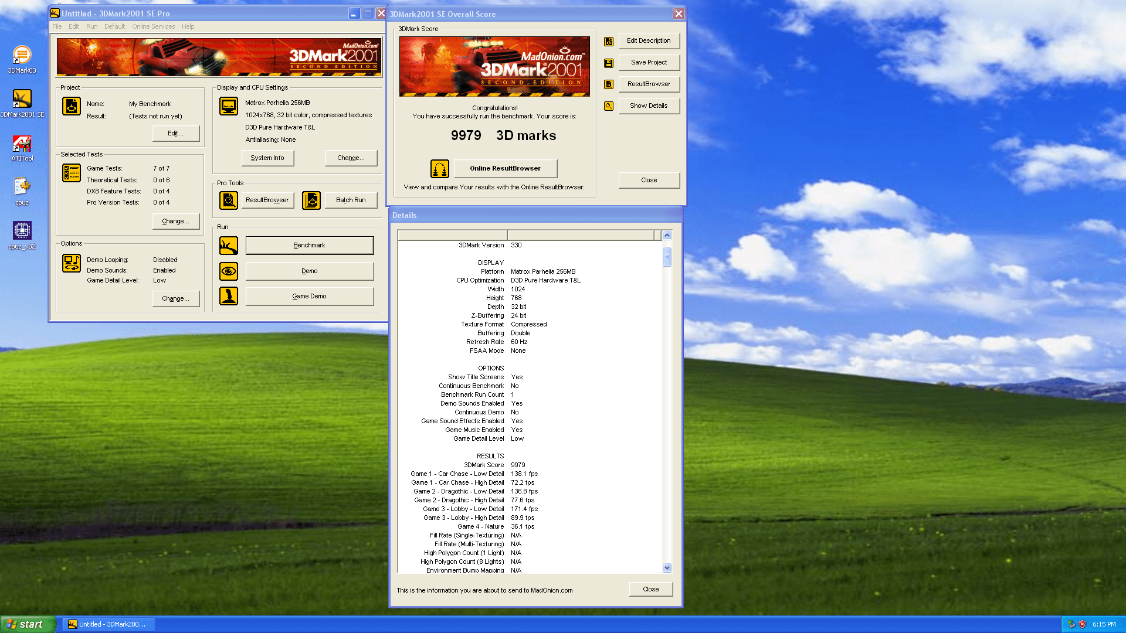The image size is (1126, 633).
Task: Click the network tray icon in system tray
Action: (x=1071, y=624)
